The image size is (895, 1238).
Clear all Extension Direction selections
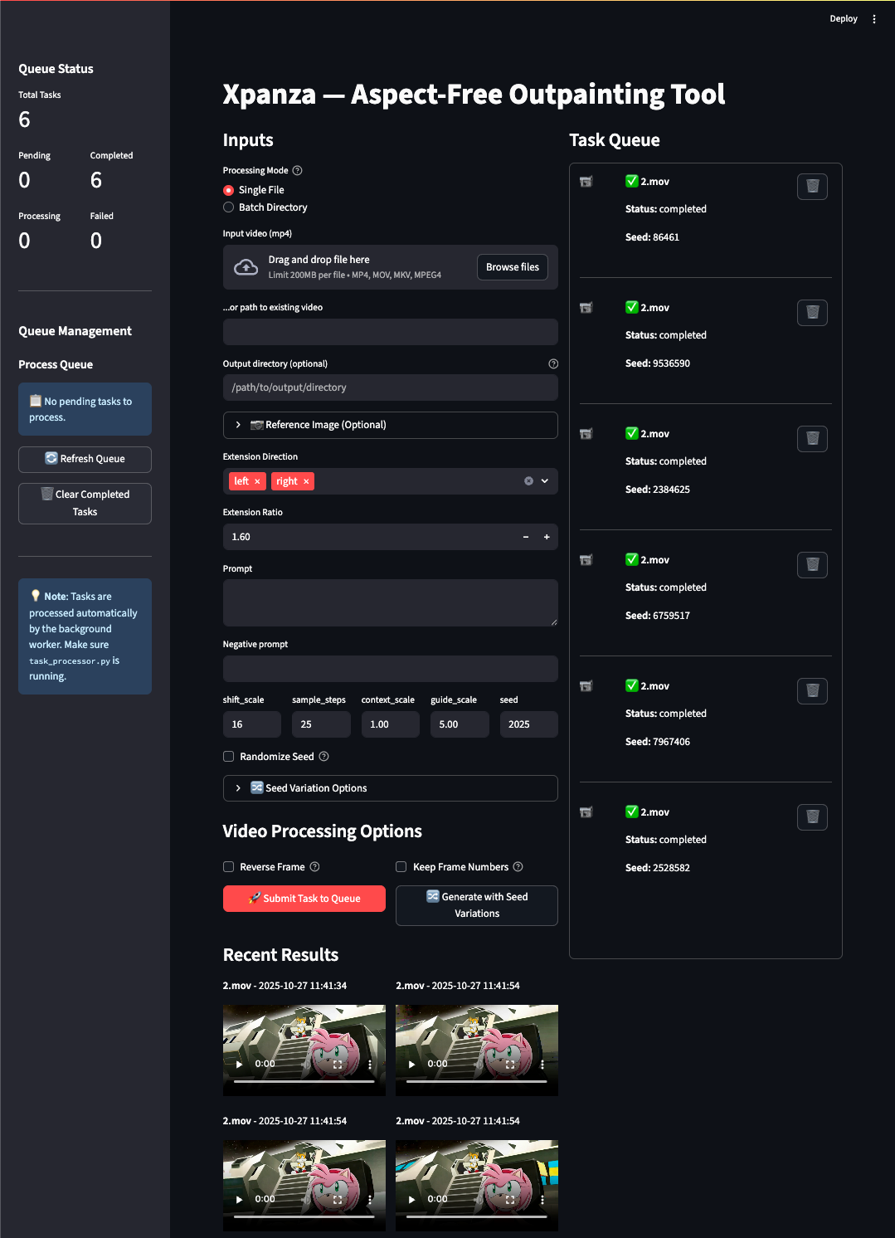pyautogui.click(x=528, y=481)
